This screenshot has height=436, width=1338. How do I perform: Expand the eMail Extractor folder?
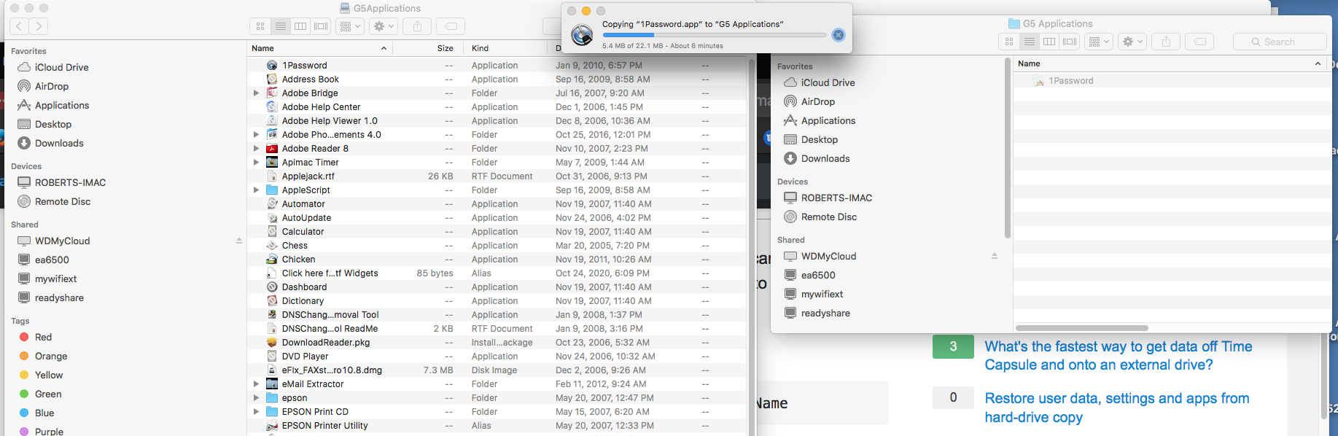[256, 384]
